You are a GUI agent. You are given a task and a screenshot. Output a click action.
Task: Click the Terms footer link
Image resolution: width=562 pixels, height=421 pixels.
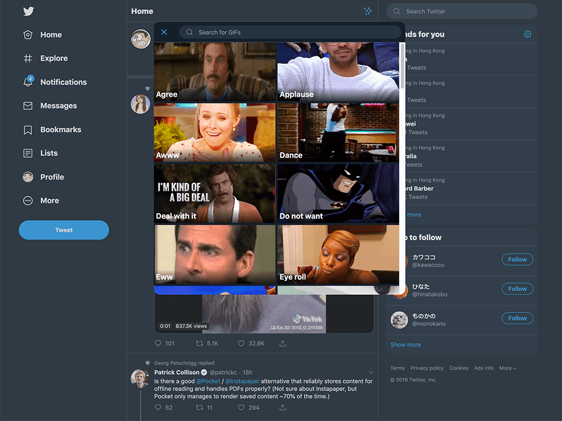tap(397, 368)
